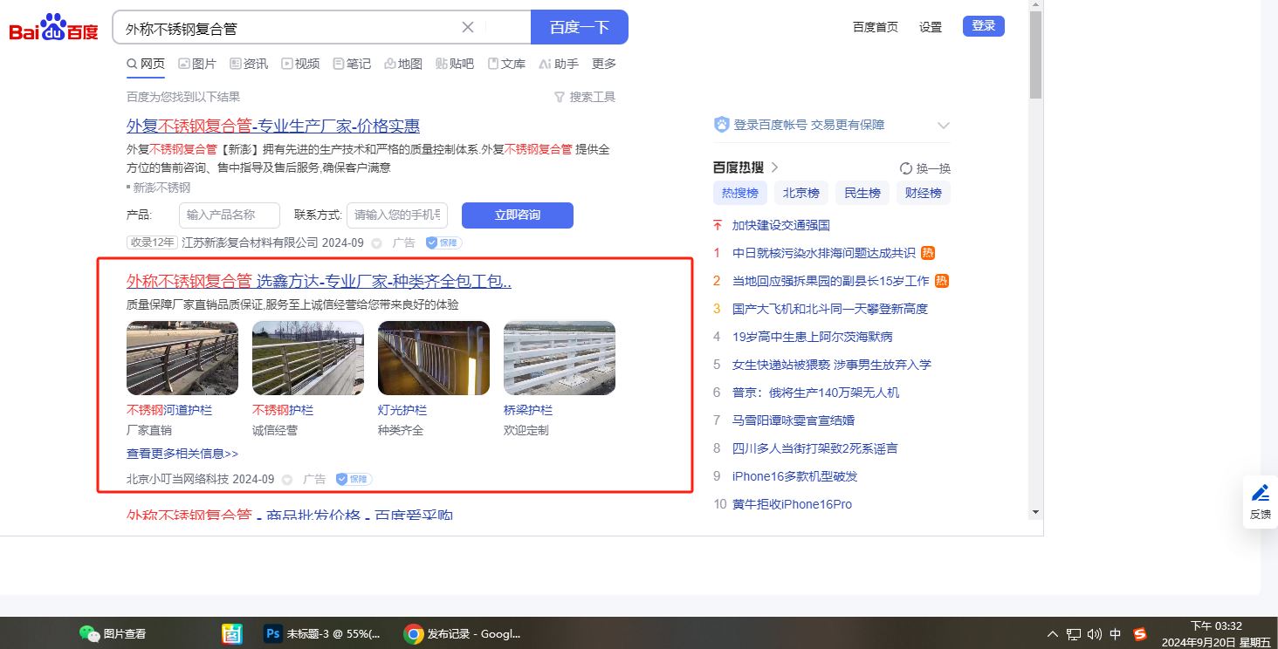This screenshot has height=649, width=1278.
Task: Click the 查看更多相关信息>> link
Action: pos(182,454)
